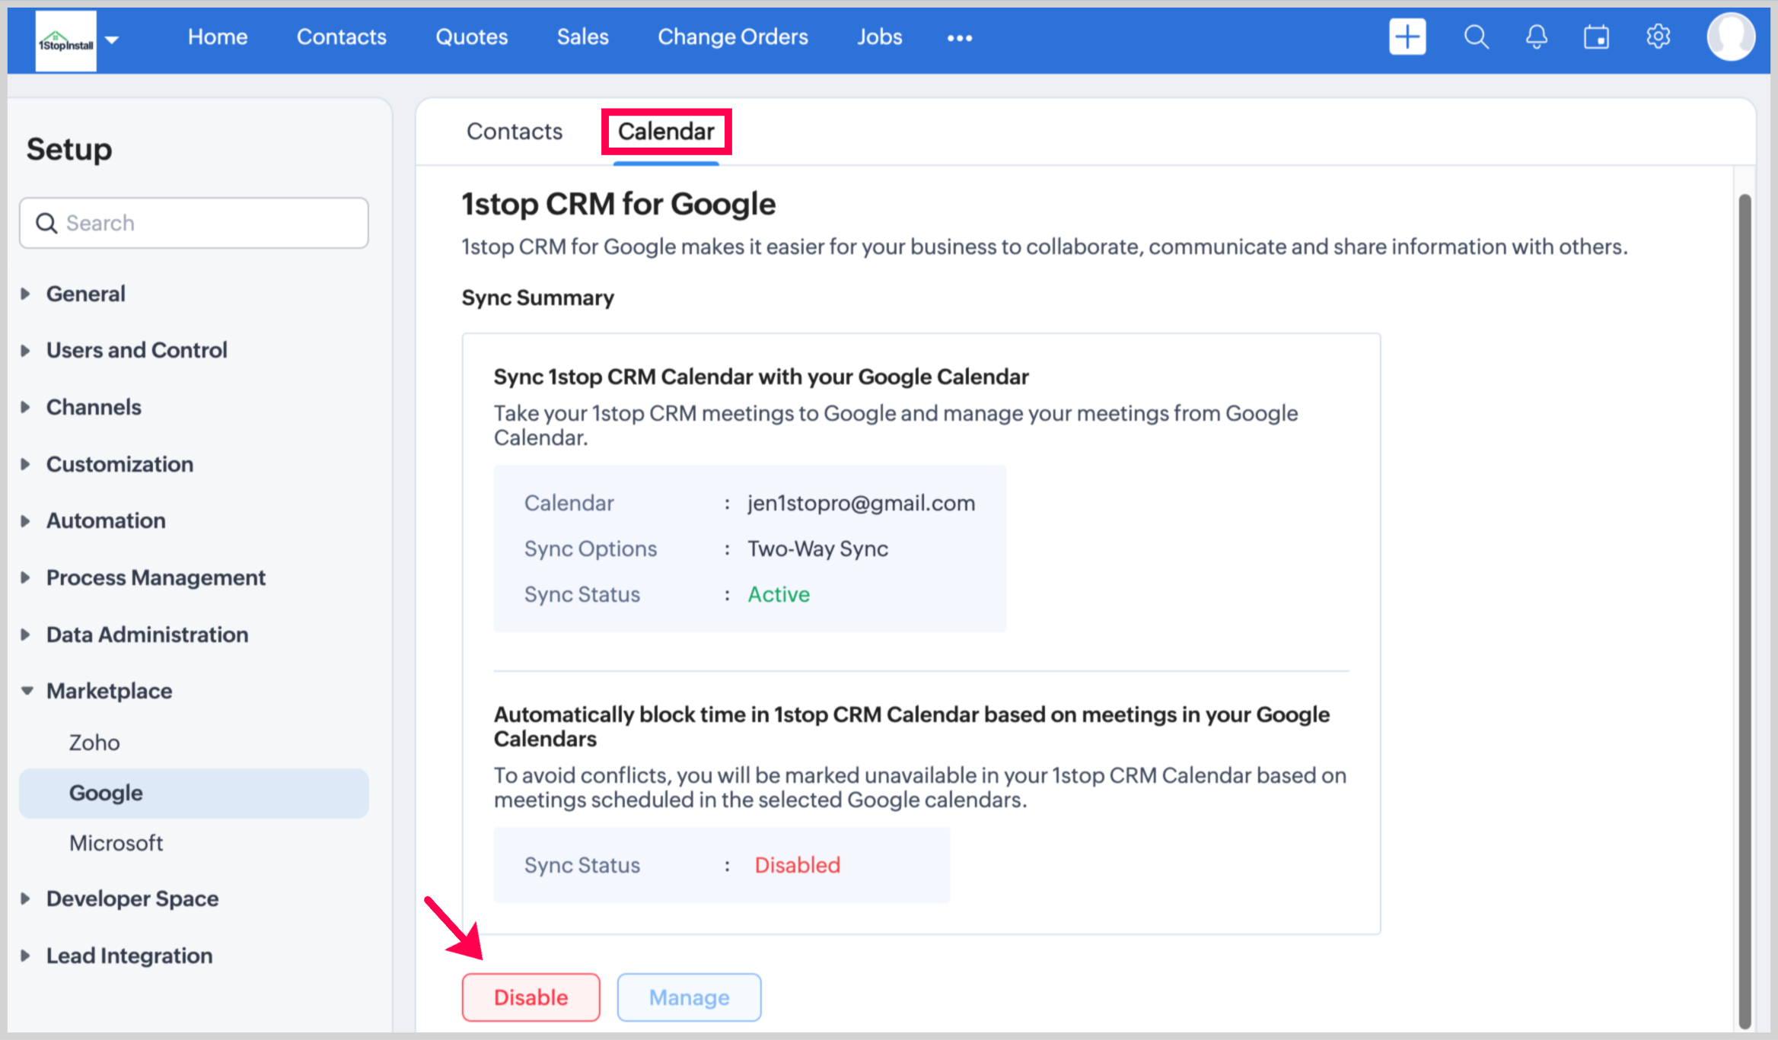Open dropdown arrow beside the logo
Viewport: 1778px width, 1040px height.
pyautogui.click(x=112, y=40)
